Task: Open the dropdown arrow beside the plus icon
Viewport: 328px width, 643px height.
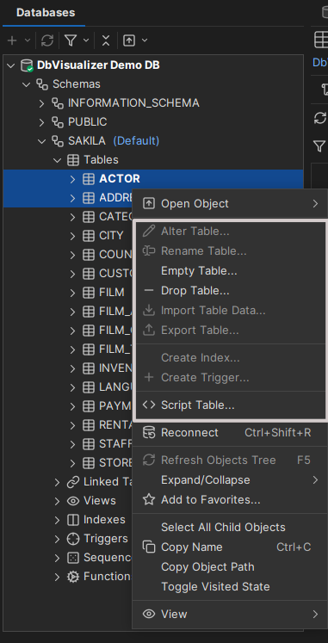Action: point(28,40)
